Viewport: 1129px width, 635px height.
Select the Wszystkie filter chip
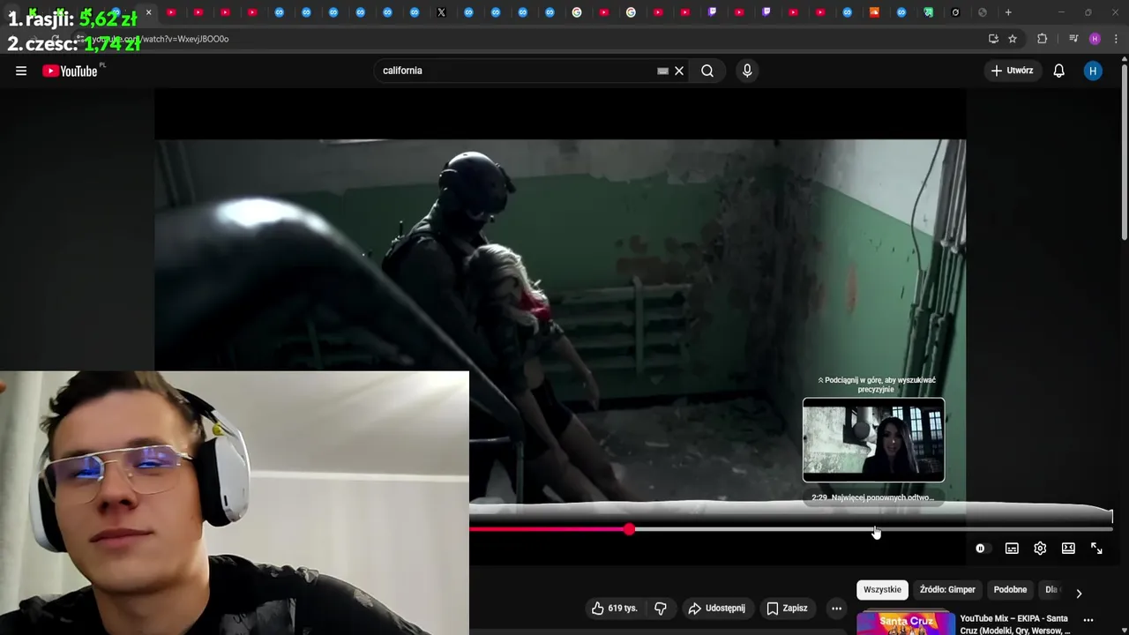[x=882, y=589]
